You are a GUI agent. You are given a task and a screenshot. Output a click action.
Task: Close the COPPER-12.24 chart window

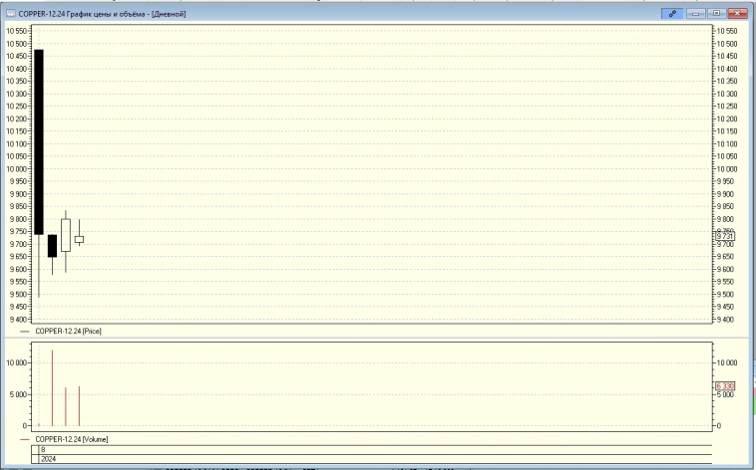pos(738,14)
